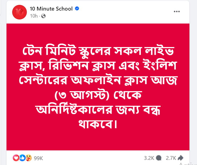The height and width of the screenshot is (165, 197).
Task: Open the 99K reactions count
Action: [x=38, y=158]
